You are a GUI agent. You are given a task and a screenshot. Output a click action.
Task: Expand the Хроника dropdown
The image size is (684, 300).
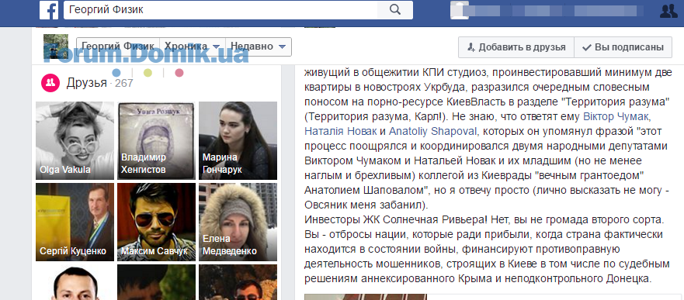(x=193, y=47)
